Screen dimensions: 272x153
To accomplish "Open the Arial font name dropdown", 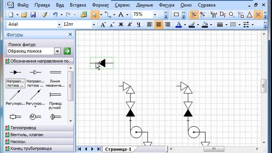I will click(59, 25).
